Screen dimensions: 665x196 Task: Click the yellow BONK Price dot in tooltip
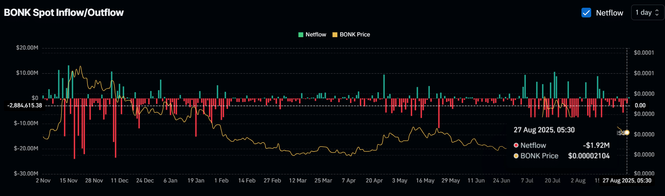coord(516,156)
